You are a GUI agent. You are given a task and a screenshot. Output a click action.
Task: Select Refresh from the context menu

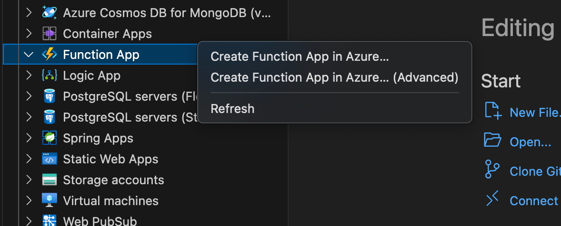(232, 109)
